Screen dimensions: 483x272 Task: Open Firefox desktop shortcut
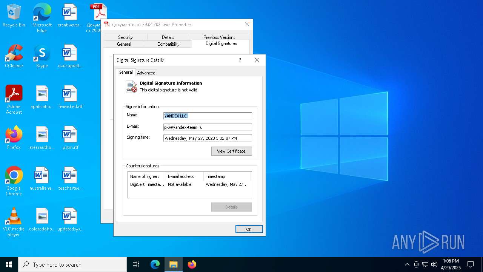pos(14,138)
